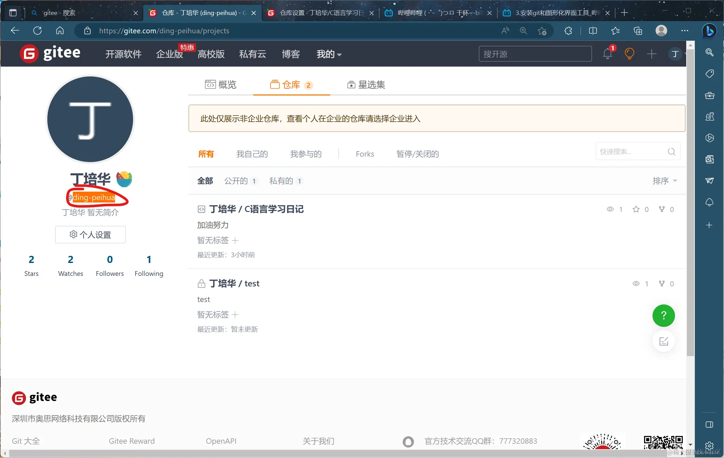The height and width of the screenshot is (458, 724).
Task: Open the 我的 dropdown menu
Action: (x=328, y=54)
